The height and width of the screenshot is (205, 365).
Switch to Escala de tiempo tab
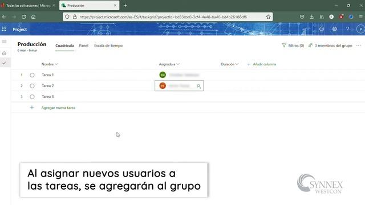tap(108, 46)
